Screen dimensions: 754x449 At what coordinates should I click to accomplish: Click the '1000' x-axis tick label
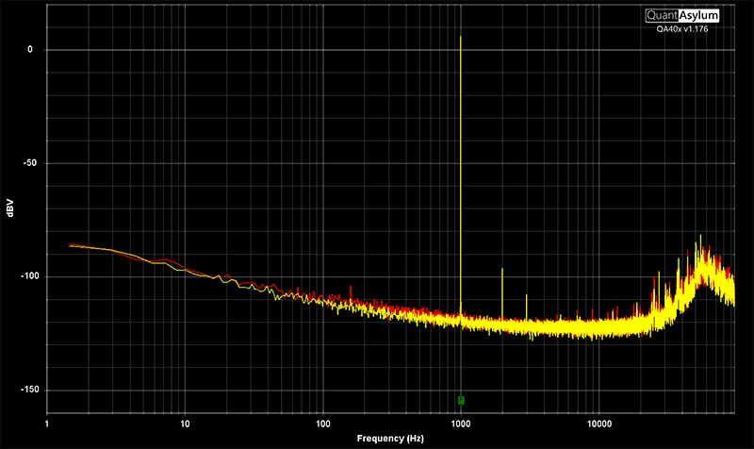tap(461, 424)
